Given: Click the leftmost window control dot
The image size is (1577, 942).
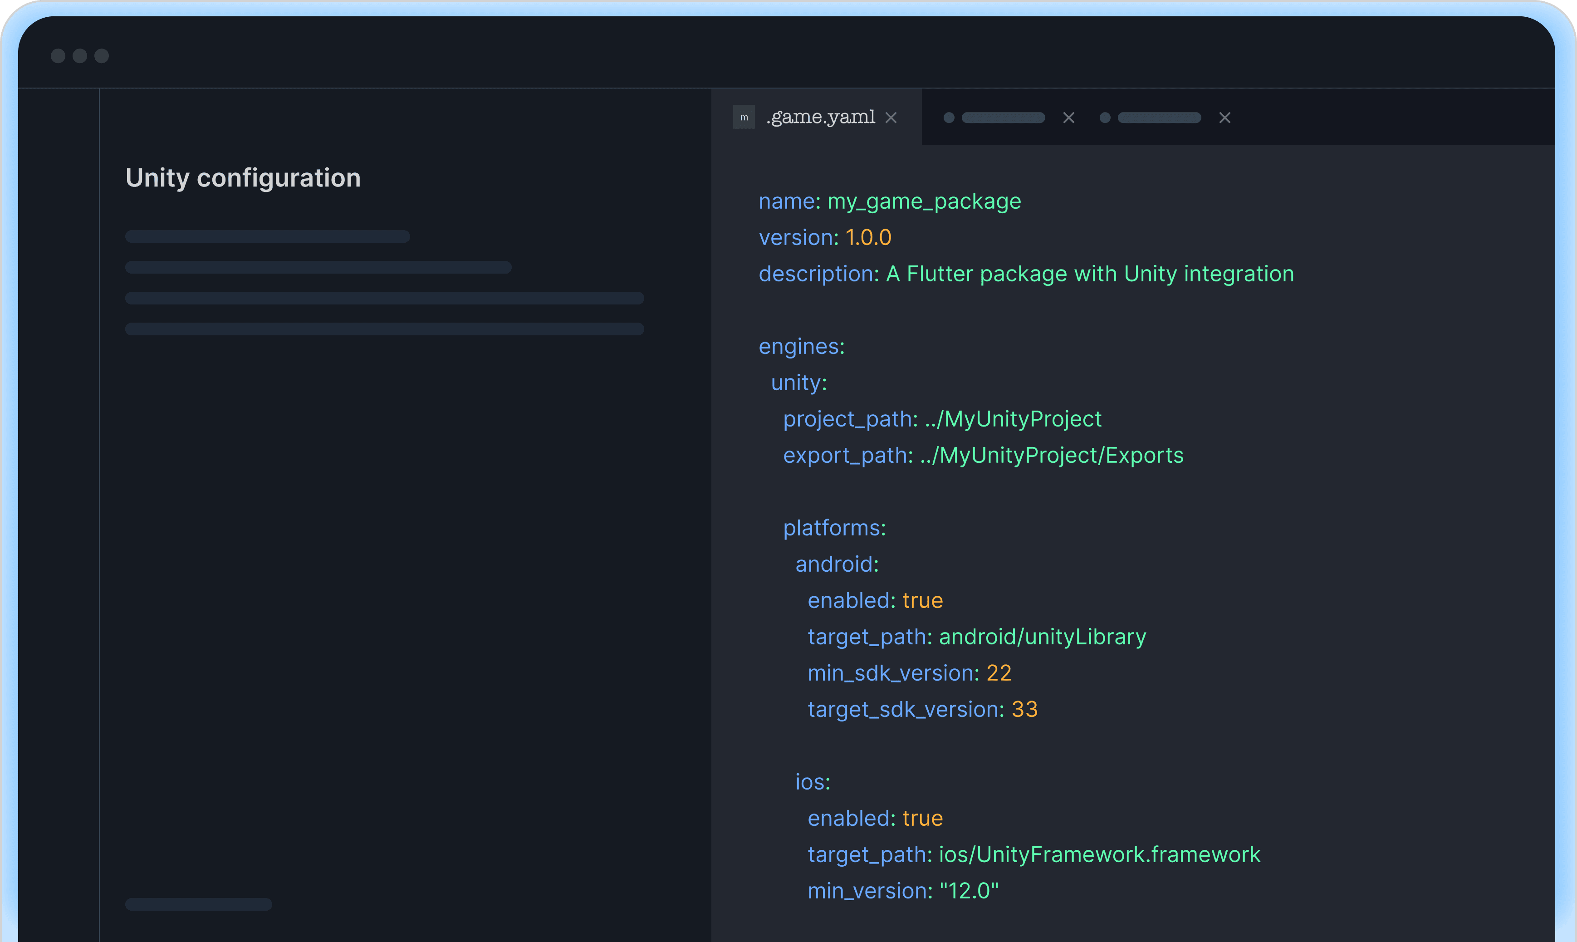Looking at the screenshot, I should [x=58, y=56].
